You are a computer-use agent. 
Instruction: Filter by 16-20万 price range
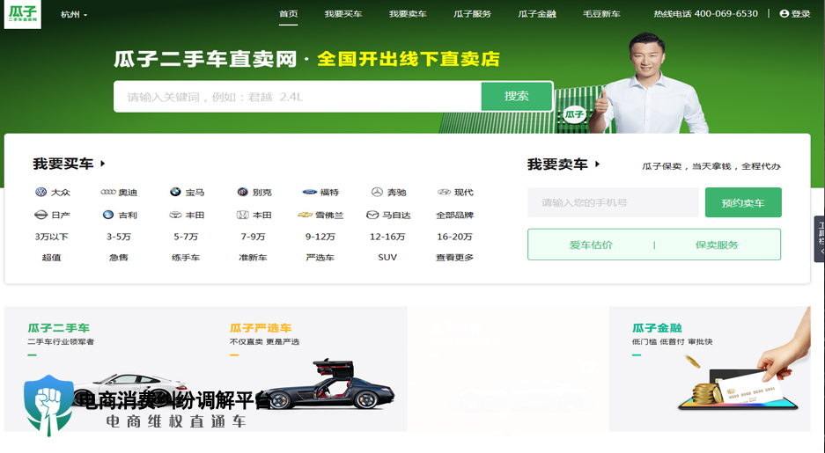pyautogui.click(x=454, y=237)
